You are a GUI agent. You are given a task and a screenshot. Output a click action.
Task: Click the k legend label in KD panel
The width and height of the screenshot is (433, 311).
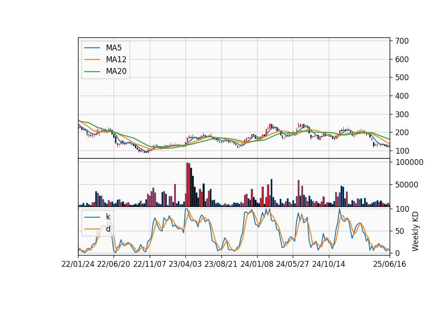tap(108, 217)
